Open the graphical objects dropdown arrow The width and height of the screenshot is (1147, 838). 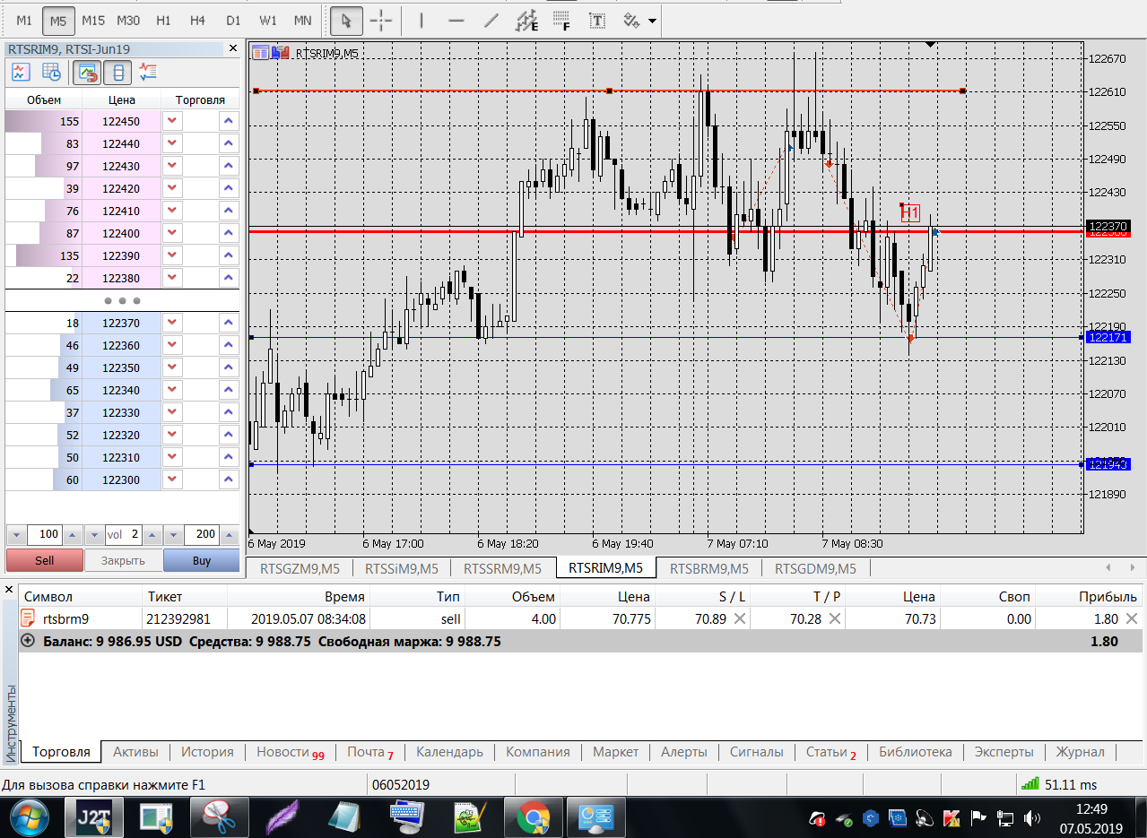tap(652, 21)
